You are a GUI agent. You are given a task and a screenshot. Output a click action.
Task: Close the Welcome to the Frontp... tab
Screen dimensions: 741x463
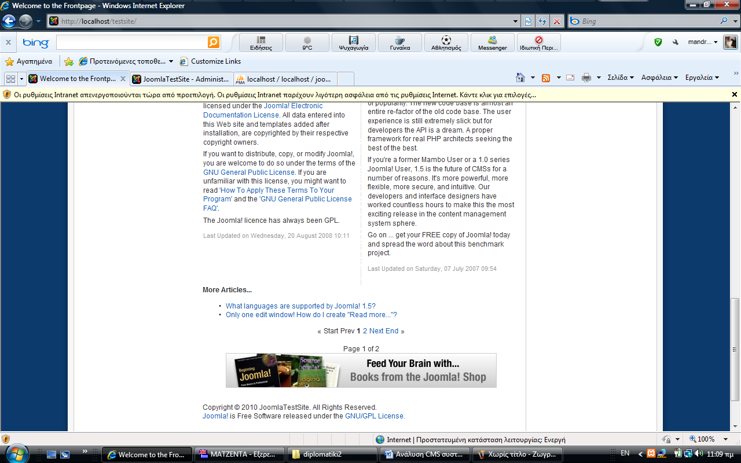click(x=122, y=79)
